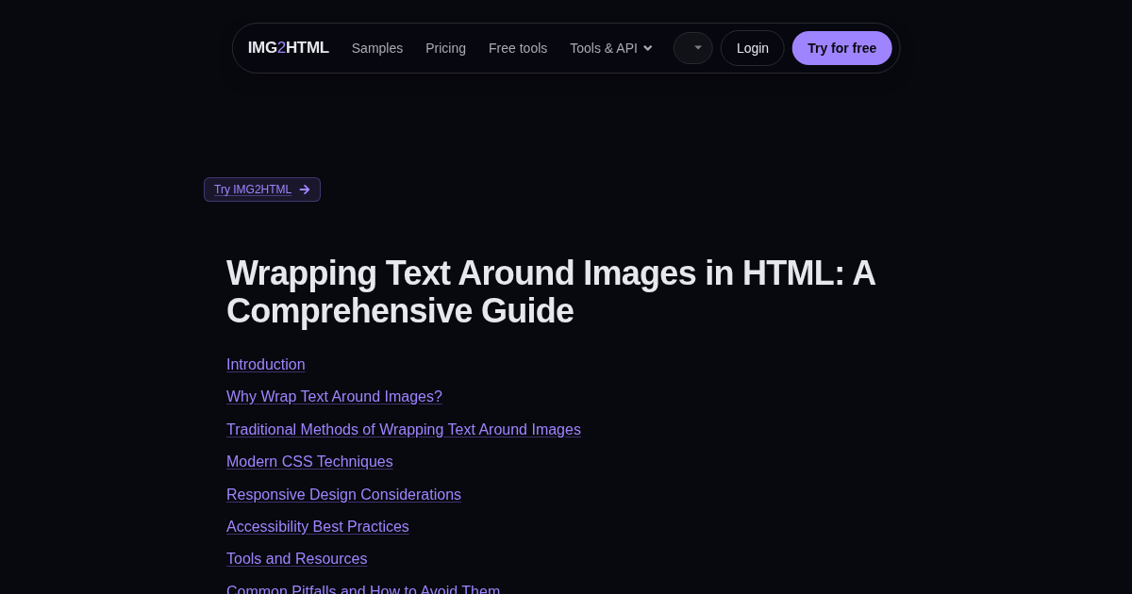Image resolution: width=1132 pixels, height=594 pixels.
Task: Open Common Pitfalls and How to Avoid Them
Action: click(x=363, y=588)
